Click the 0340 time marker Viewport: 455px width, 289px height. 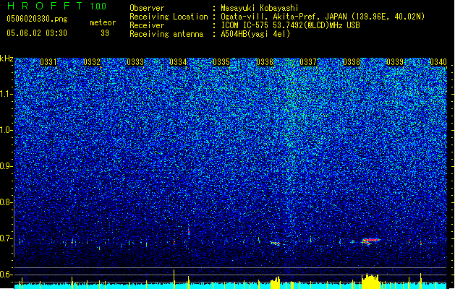(438, 62)
